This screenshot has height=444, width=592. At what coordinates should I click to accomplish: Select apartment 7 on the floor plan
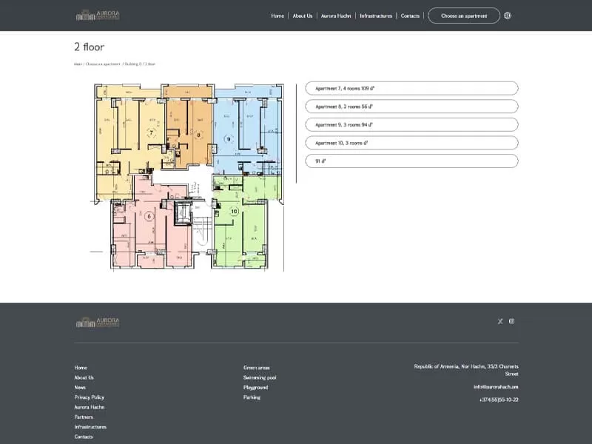click(152, 132)
